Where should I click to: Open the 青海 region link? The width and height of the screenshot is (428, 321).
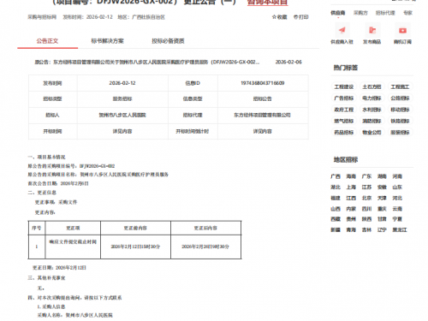pos(351,230)
